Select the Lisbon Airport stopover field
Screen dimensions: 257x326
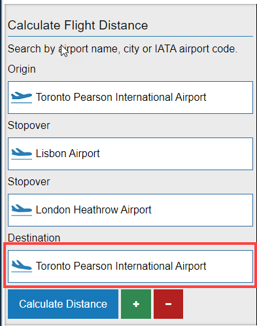click(130, 154)
